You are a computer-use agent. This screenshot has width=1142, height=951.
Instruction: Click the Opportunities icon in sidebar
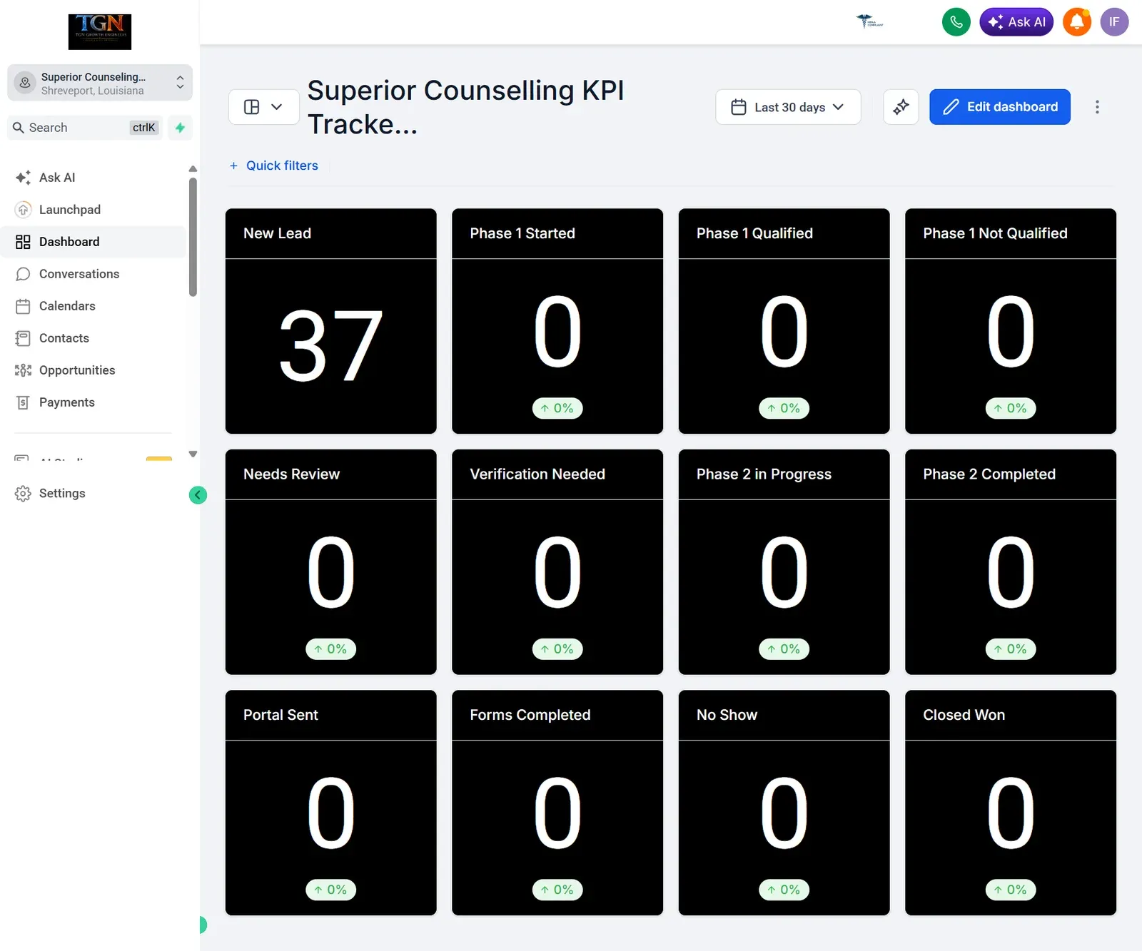coord(23,370)
